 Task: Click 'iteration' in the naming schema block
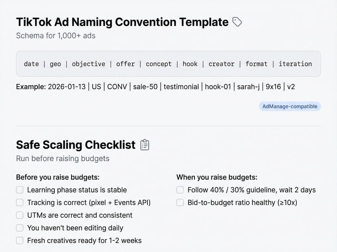[295, 64]
